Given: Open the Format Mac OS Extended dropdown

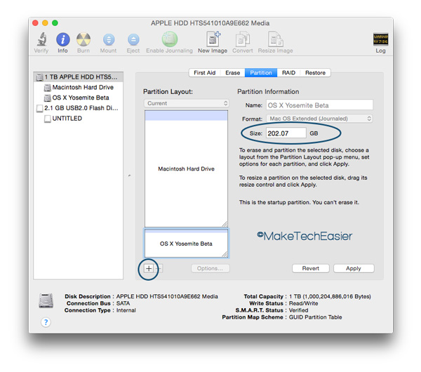Looking at the screenshot, I should tap(319, 119).
